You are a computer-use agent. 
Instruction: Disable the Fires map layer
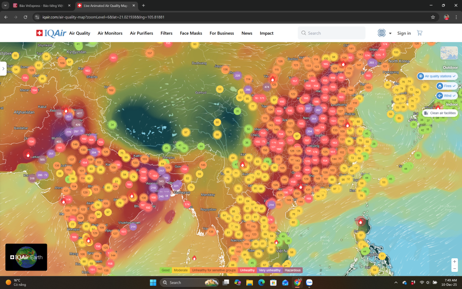click(x=447, y=86)
